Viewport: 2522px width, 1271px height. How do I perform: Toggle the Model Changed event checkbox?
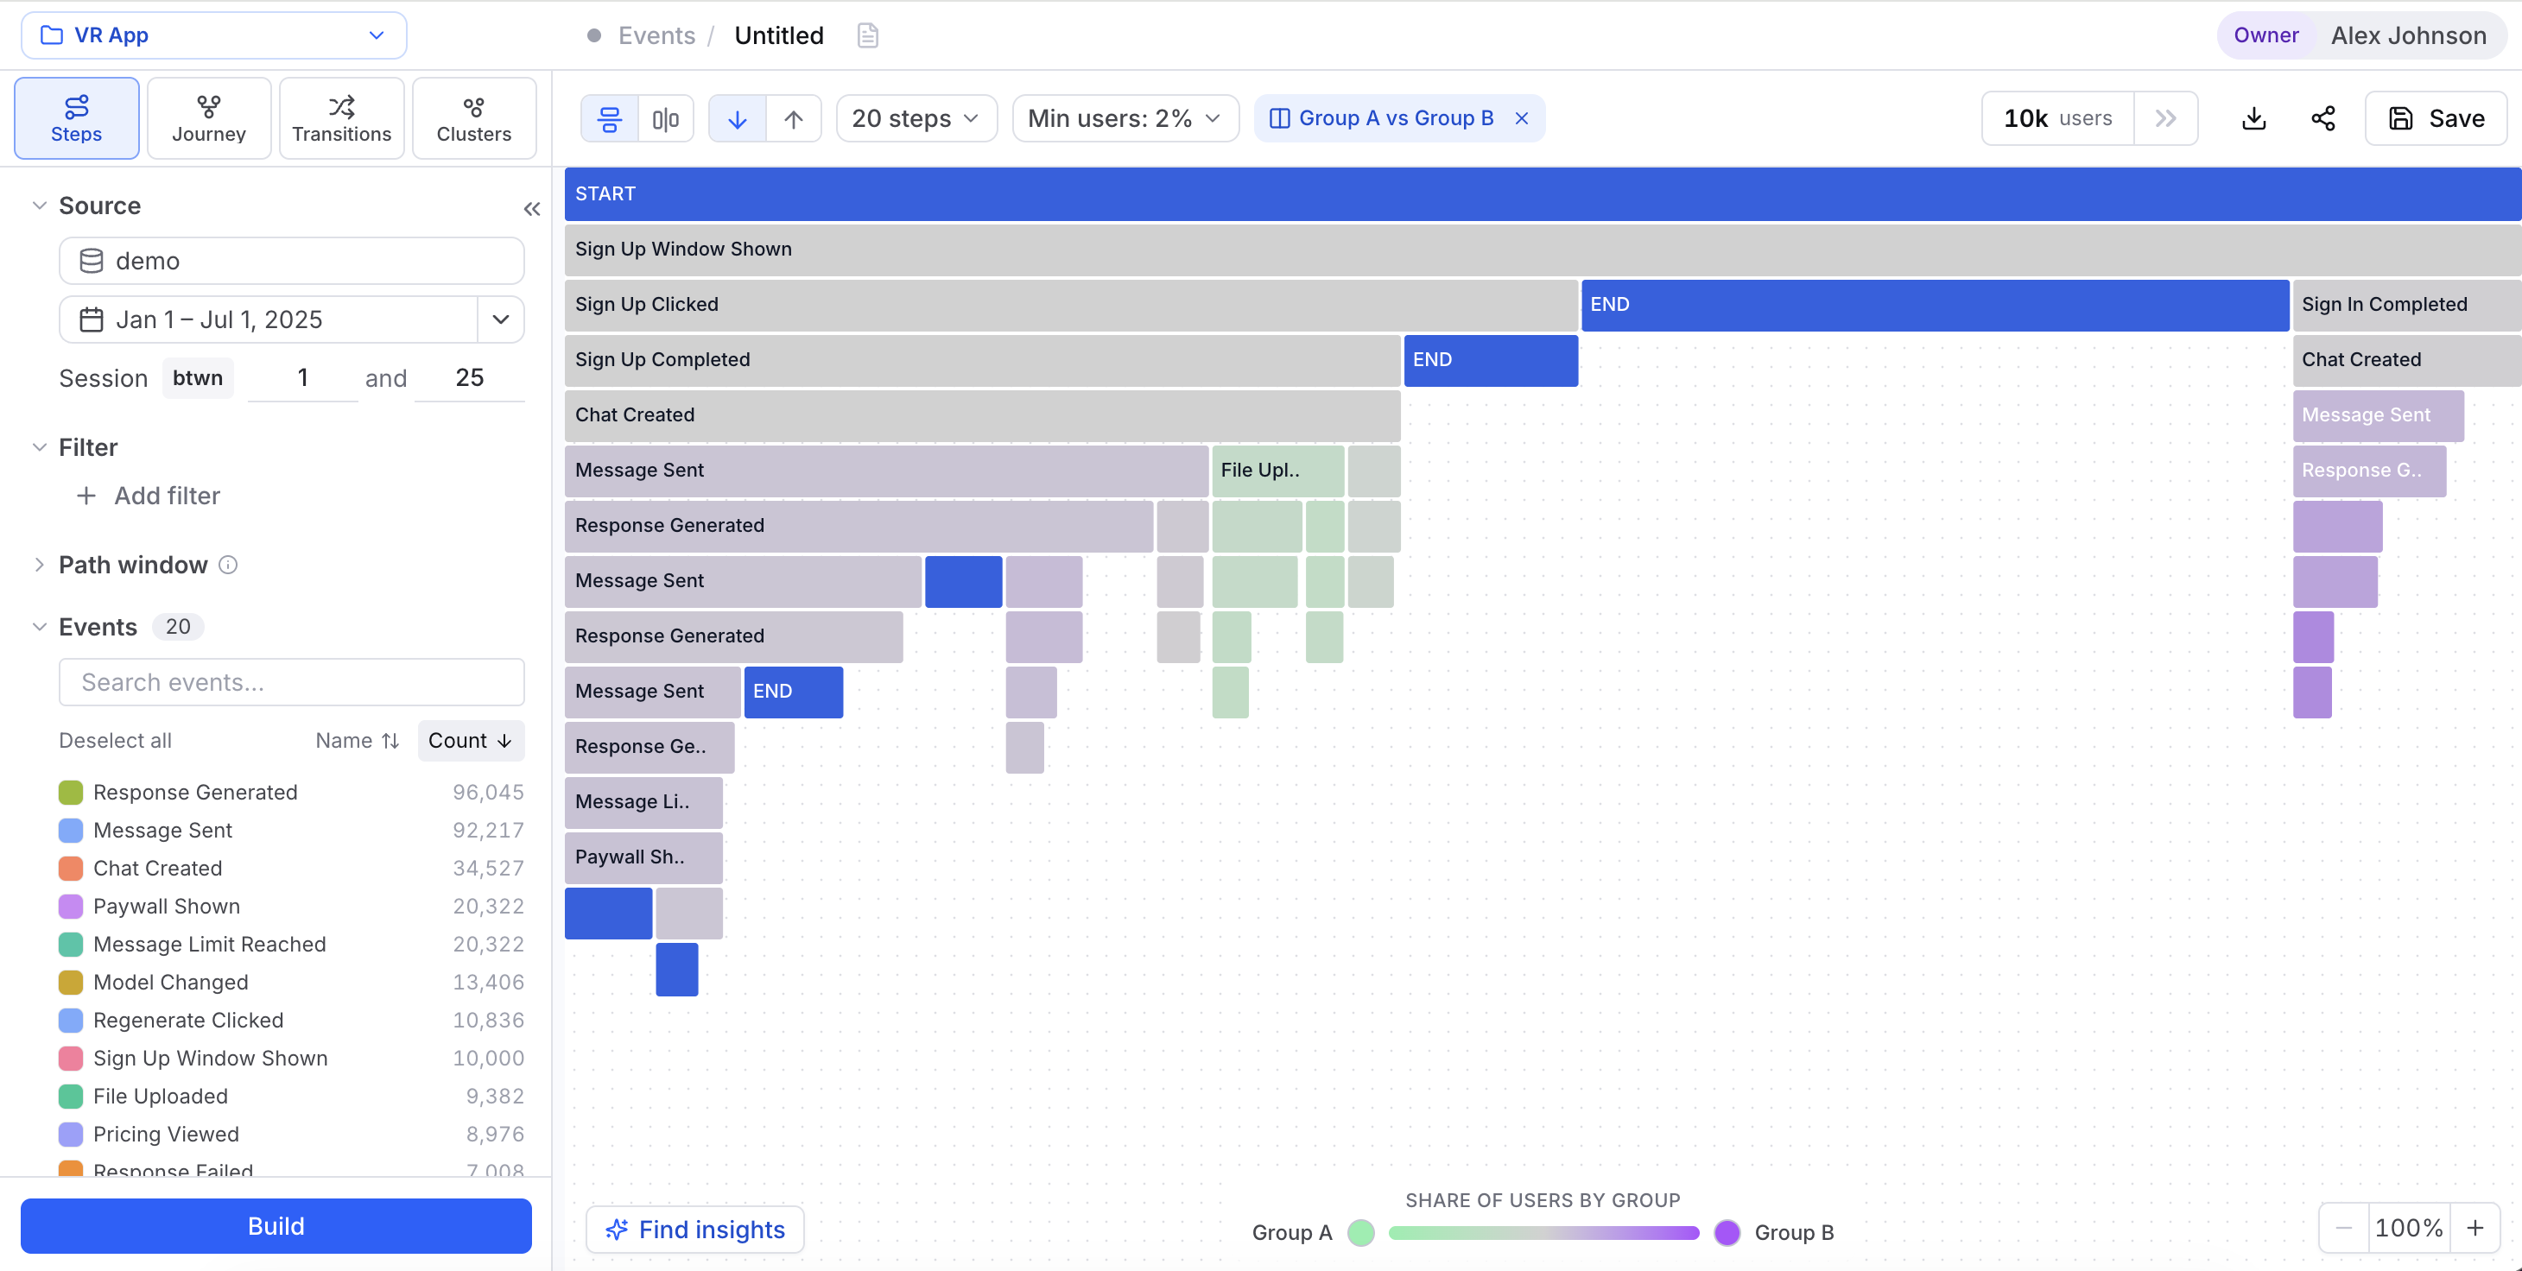[x=71, y=983]
